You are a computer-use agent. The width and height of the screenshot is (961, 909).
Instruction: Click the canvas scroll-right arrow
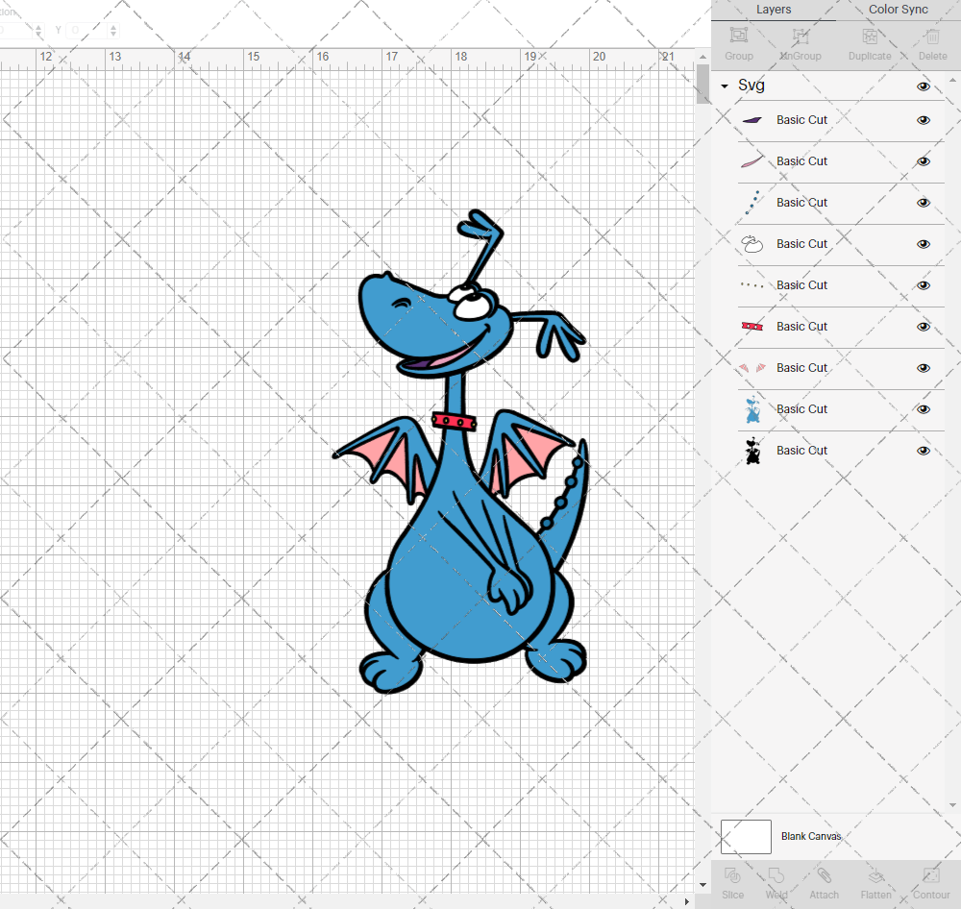686,901
